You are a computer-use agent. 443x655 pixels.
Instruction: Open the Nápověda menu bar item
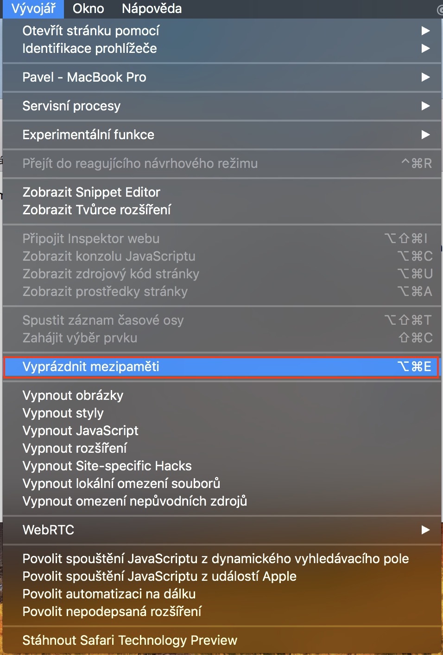[x=152, y=8]
